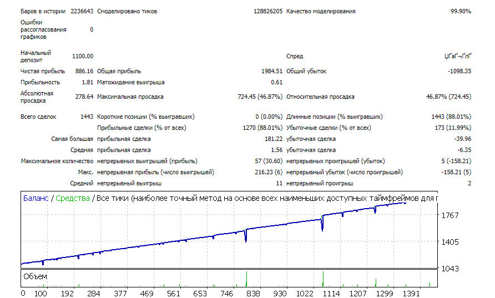The width and height of the screenshot is (495, 298).
Task: Select the 'Всего сделок' label
Action: tap(38, 117)
